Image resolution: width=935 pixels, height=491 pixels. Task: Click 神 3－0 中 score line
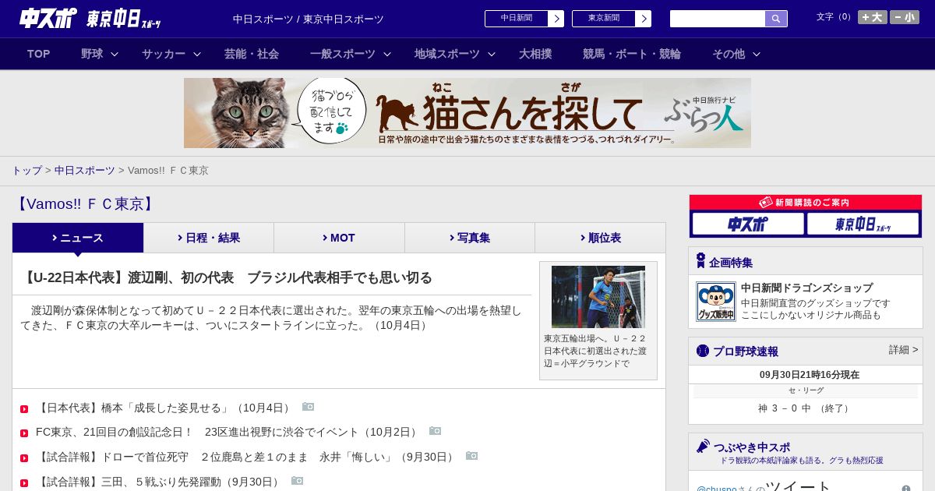(805, 408)
